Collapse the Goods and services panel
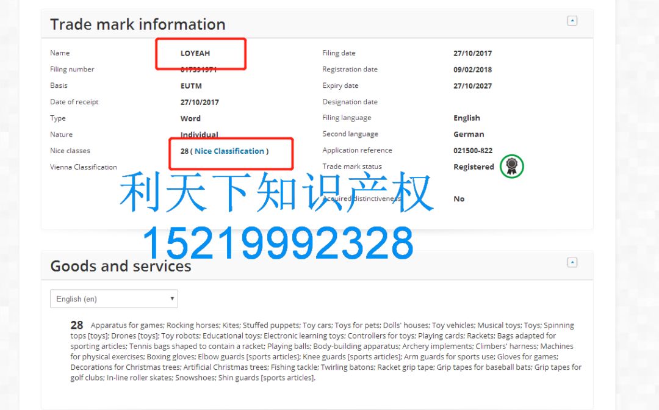Screen dimensions: 659x410 point(572,262)
